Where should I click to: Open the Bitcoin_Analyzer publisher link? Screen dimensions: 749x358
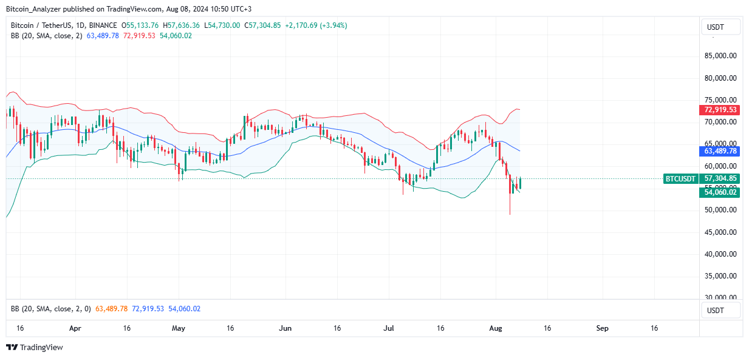coord(32,9)
